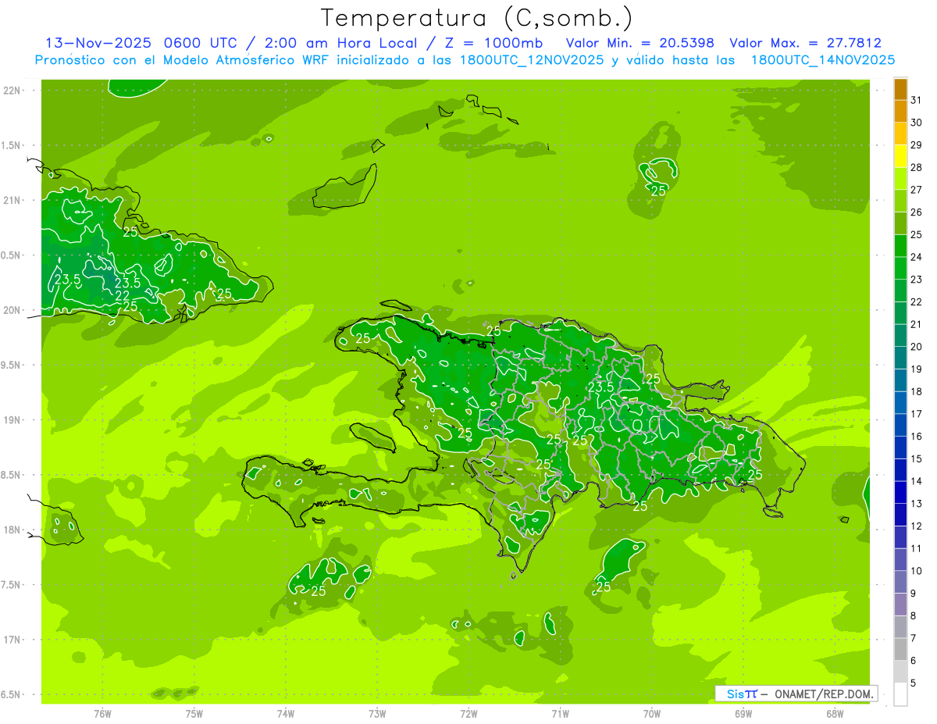Viewport: 937px width, 724px height.
Task: Click the SisTT ONAMET/REP.DOM. logo box
Action: [x=796, y=694]
